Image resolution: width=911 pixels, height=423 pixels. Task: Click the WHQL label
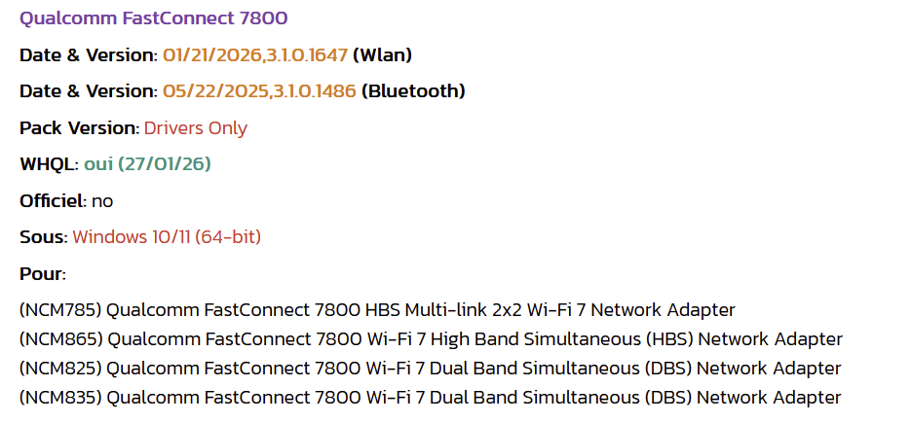49,164
